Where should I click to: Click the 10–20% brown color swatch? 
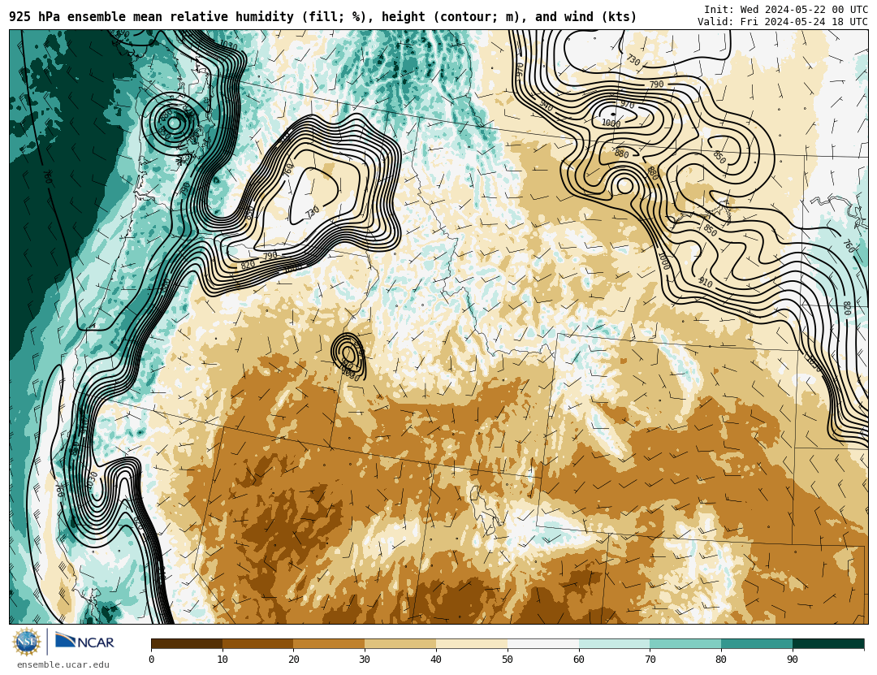(x=258, y=643)
